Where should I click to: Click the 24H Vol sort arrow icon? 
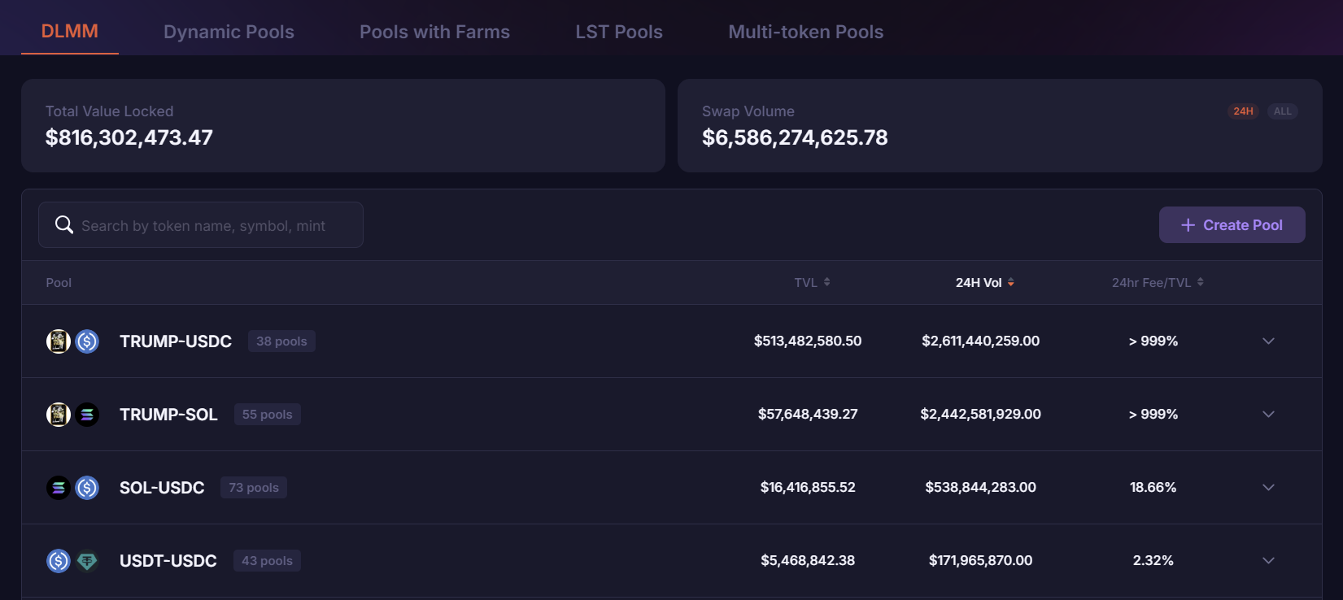1011,282
